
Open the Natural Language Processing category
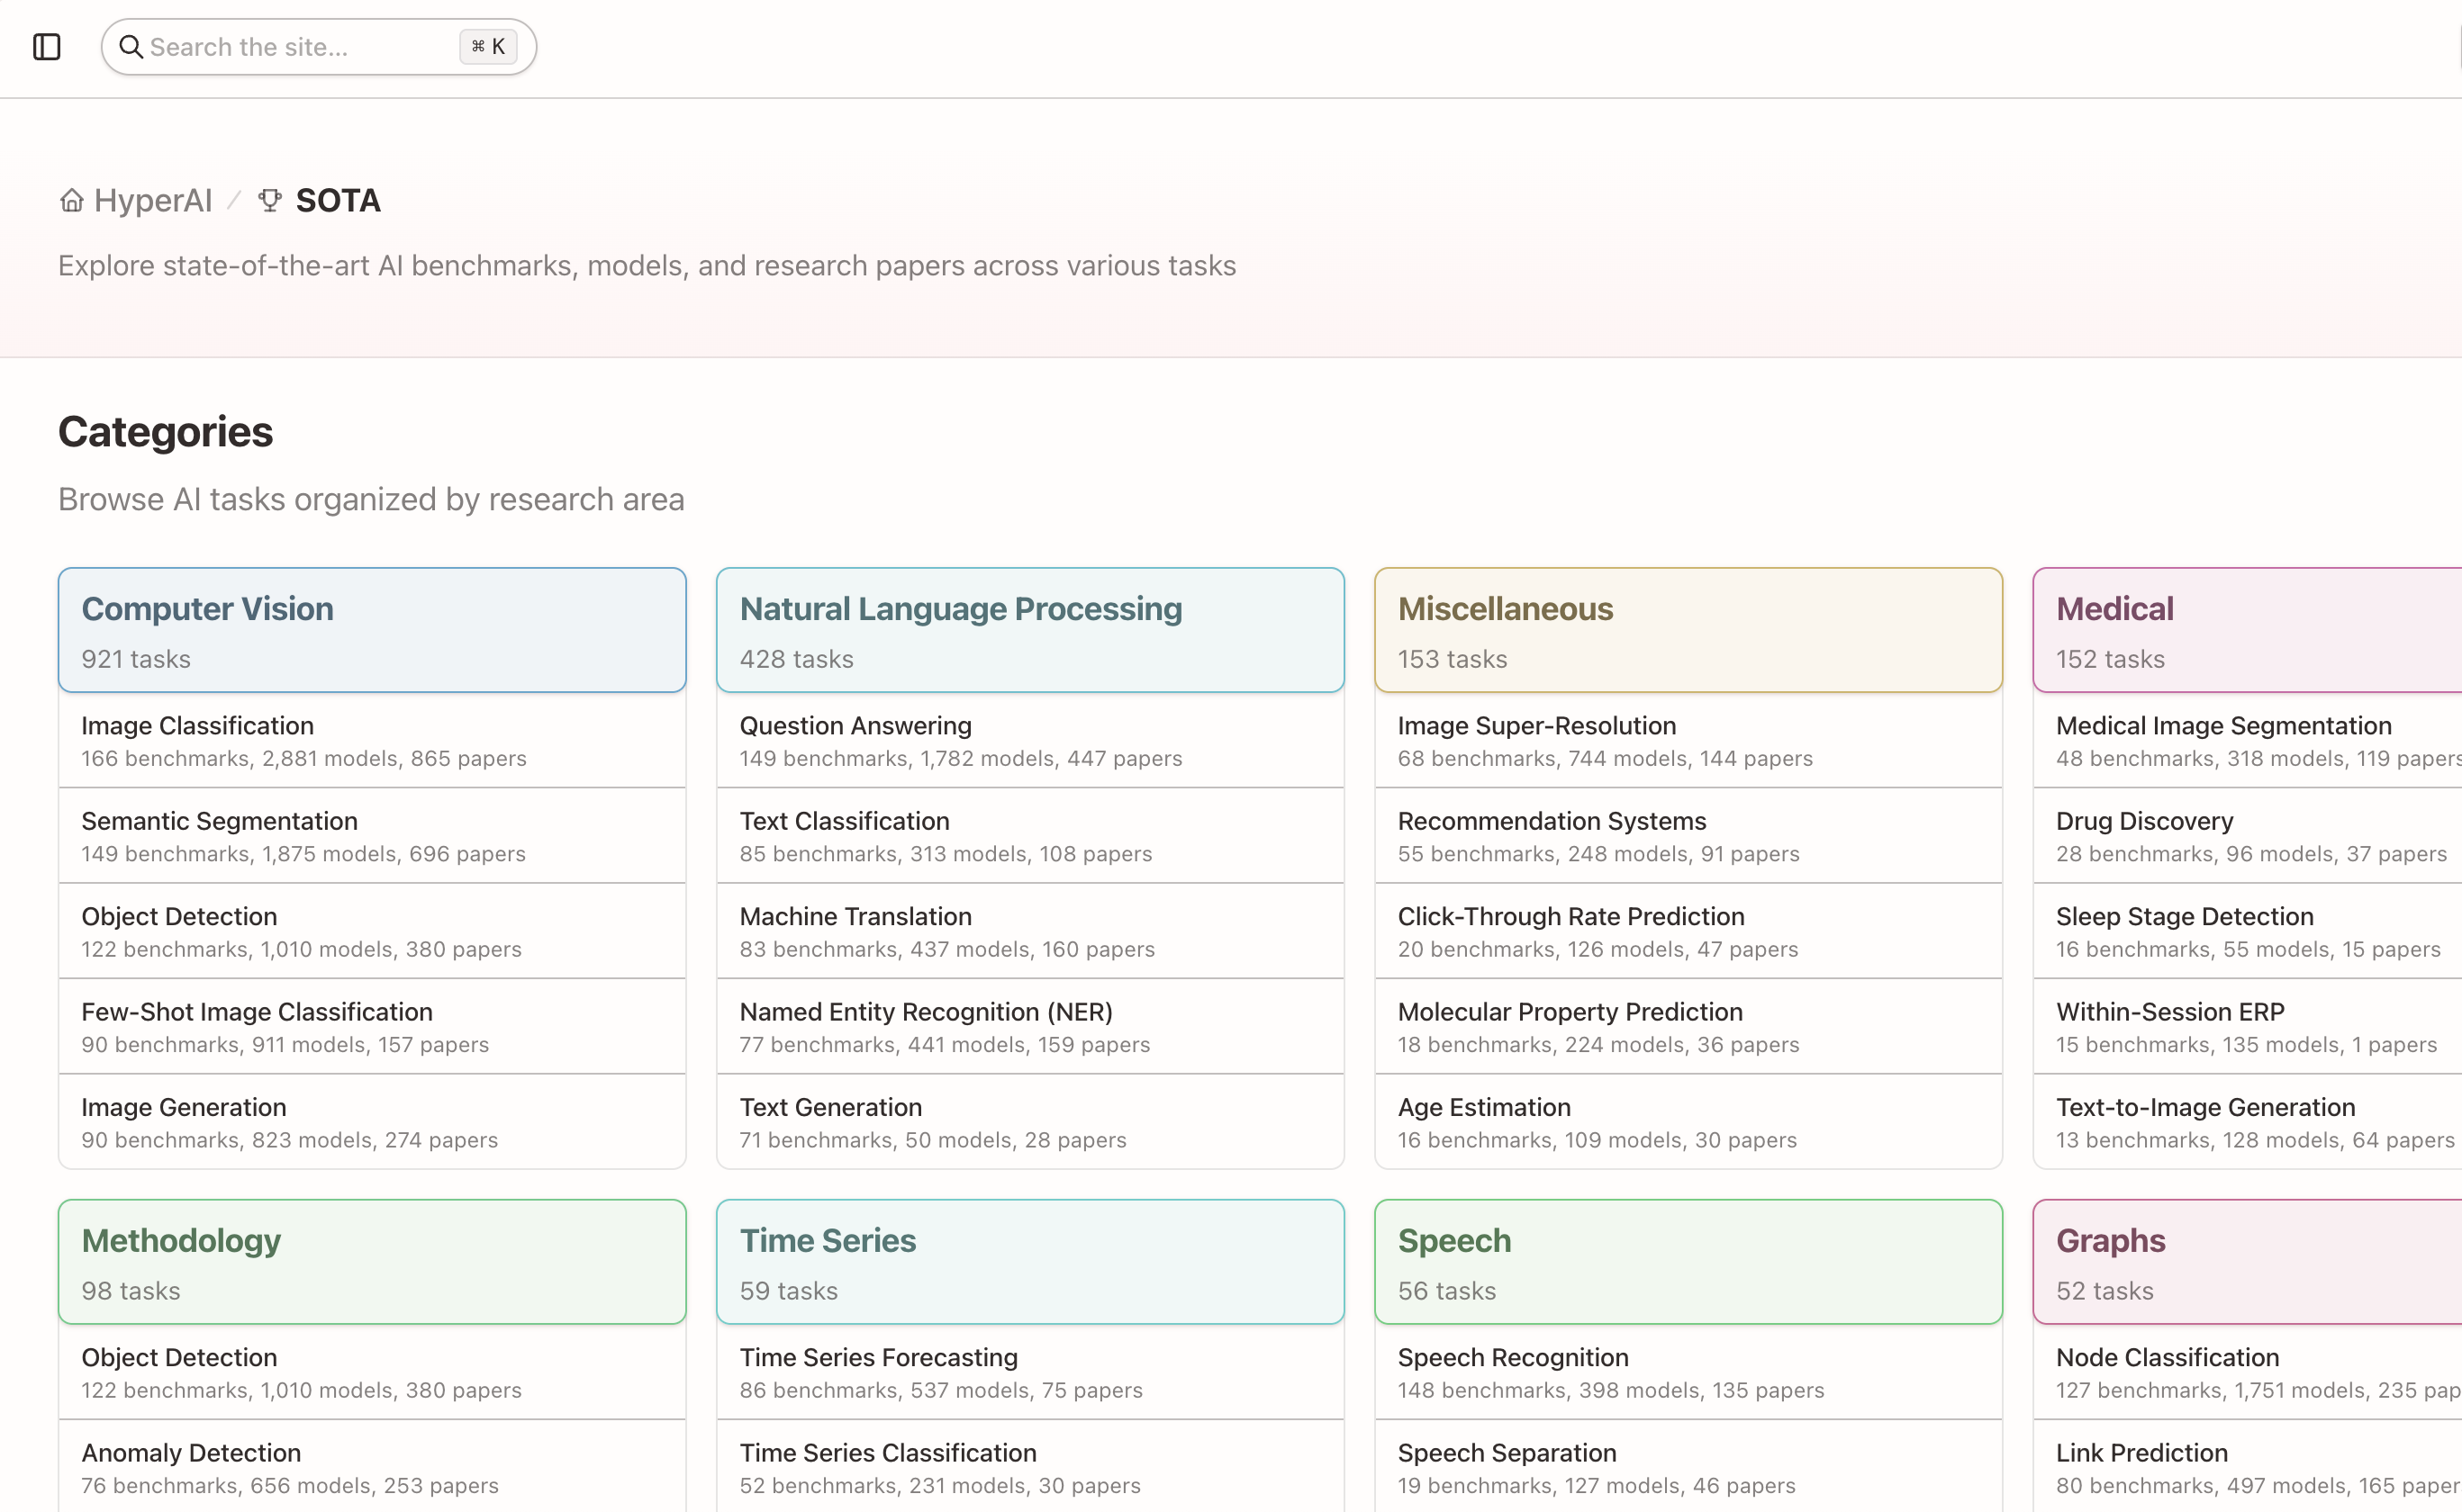[x=1029, y=630]
